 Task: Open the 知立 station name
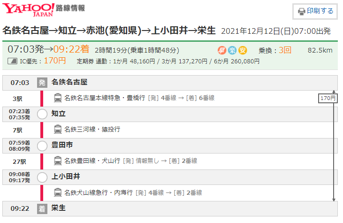(58, 114)
